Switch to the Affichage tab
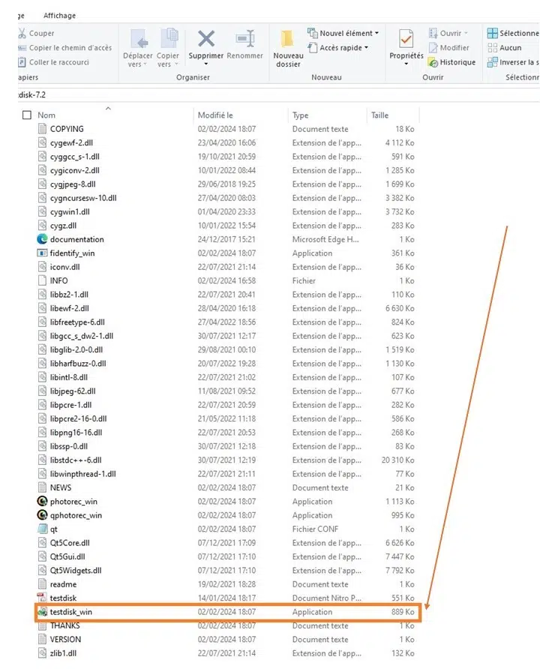 (x=60, y=16)
